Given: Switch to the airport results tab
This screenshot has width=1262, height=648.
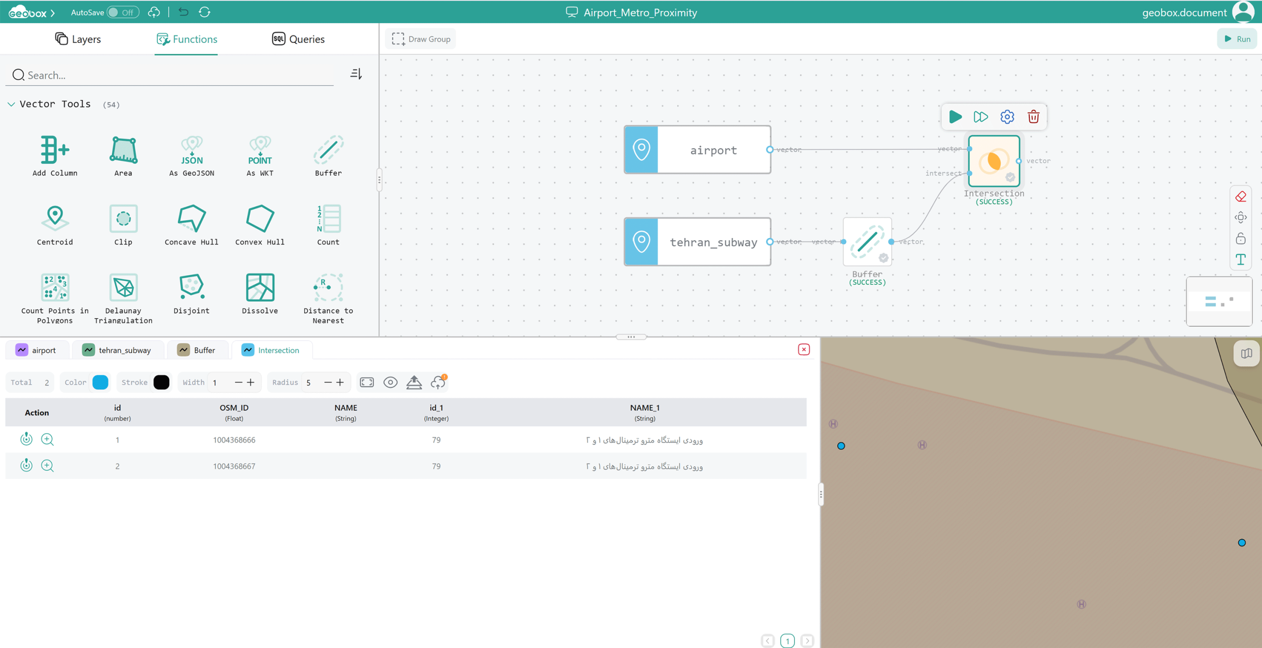Looking at the screenshot, I should click(36, 350).
